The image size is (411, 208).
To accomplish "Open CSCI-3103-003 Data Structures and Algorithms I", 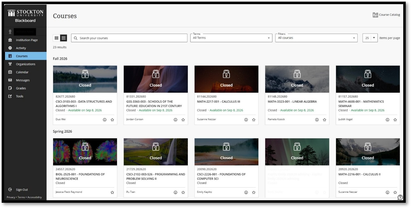I will (84, 104).
